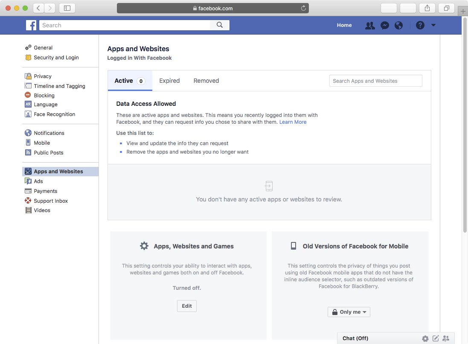Click the Facebook logo icon
This screenshot has width=468, height=344.
click(31, 25)
